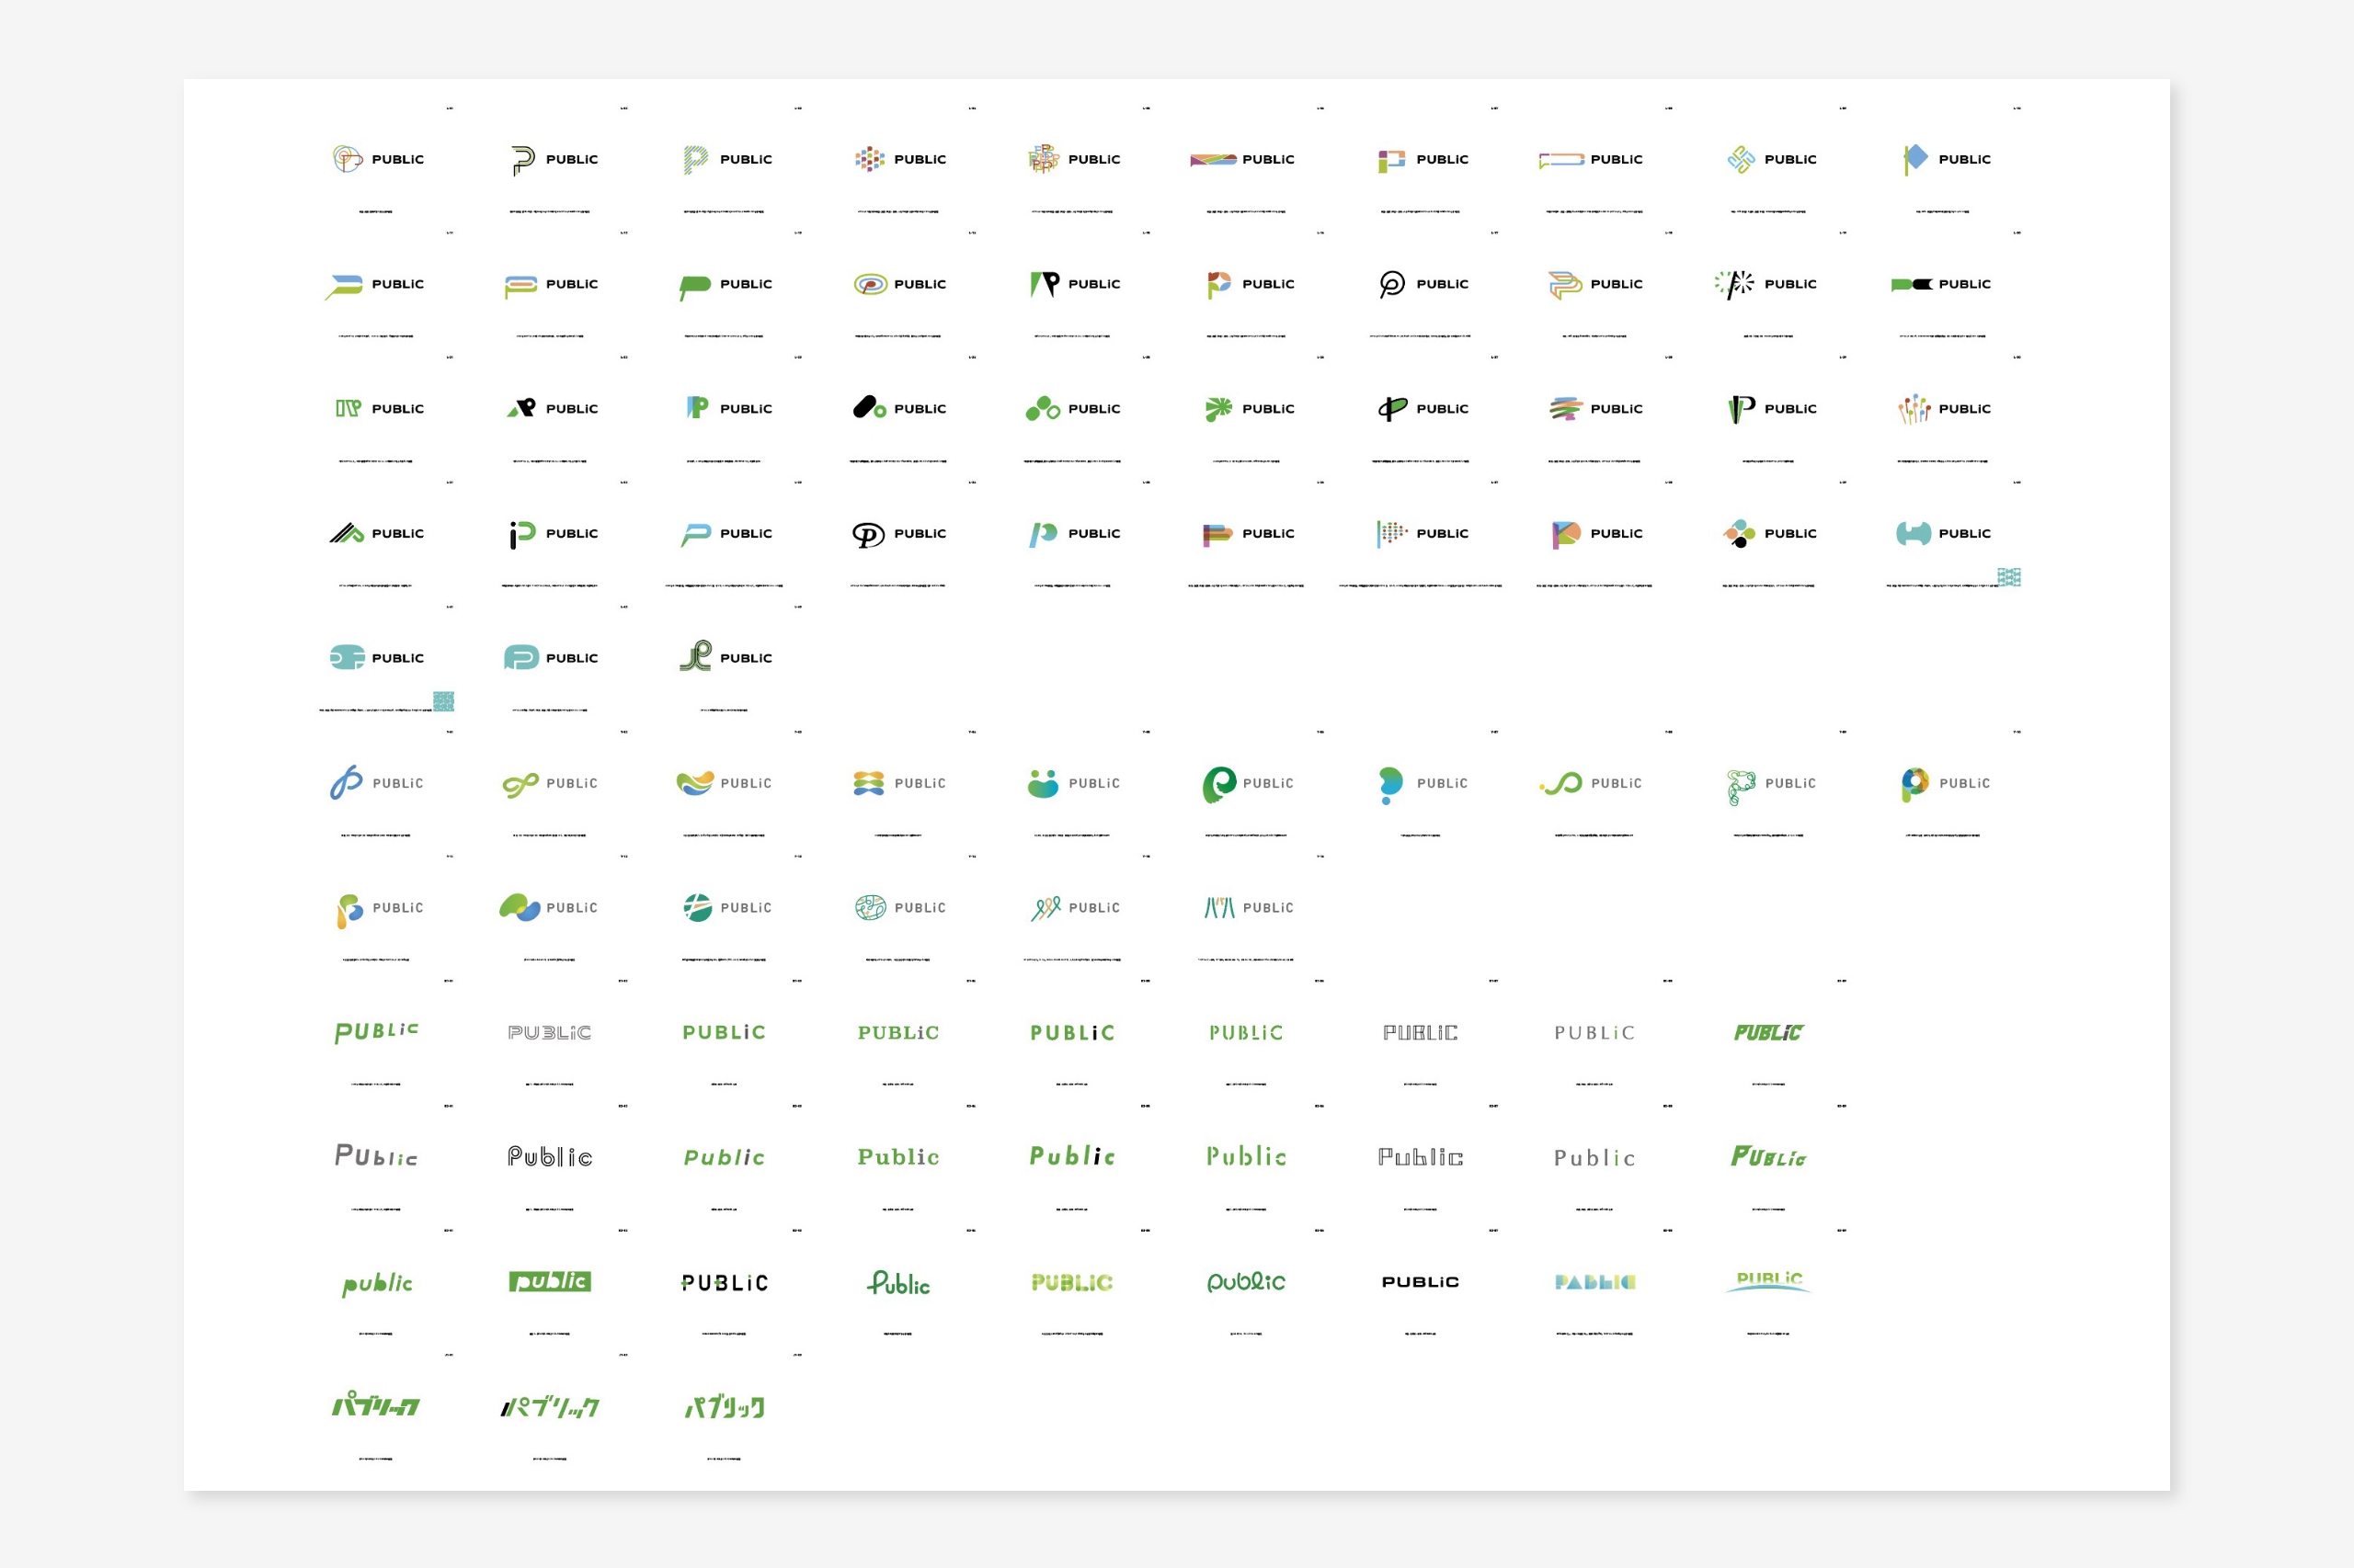Click the black pill and green ring logo
The width and height of the screenshot is (2354, 1568).
tap(868, 408)
